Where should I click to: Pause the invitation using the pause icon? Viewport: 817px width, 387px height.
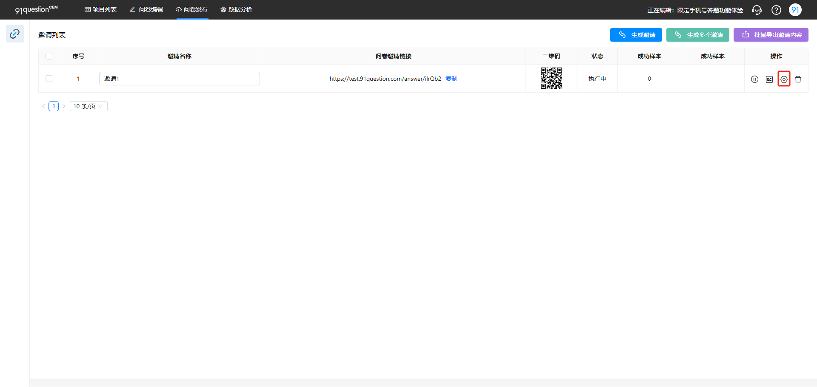[x=754, y=79]
